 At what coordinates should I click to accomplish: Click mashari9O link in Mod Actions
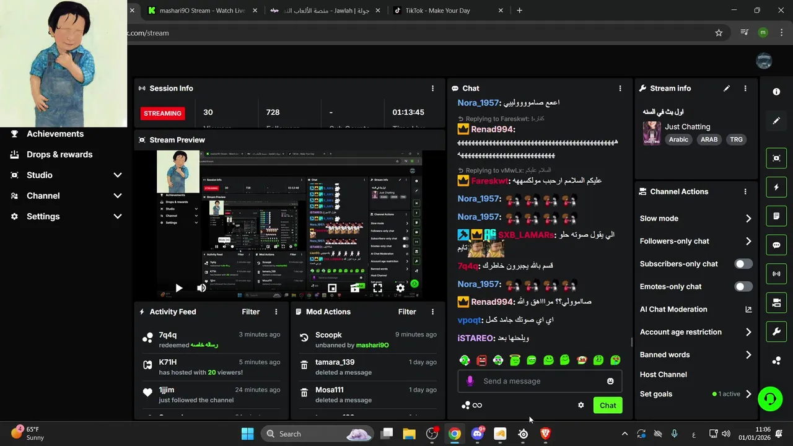click(372, 345)
